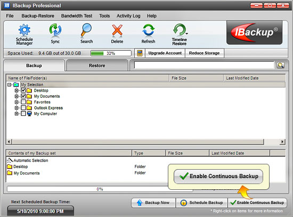Open the Help menu
293x217 pixels.
[x=151, y=16]
